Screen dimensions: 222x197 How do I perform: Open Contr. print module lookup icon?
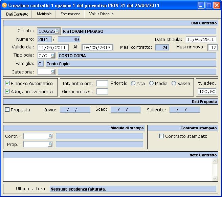[50, 136]
